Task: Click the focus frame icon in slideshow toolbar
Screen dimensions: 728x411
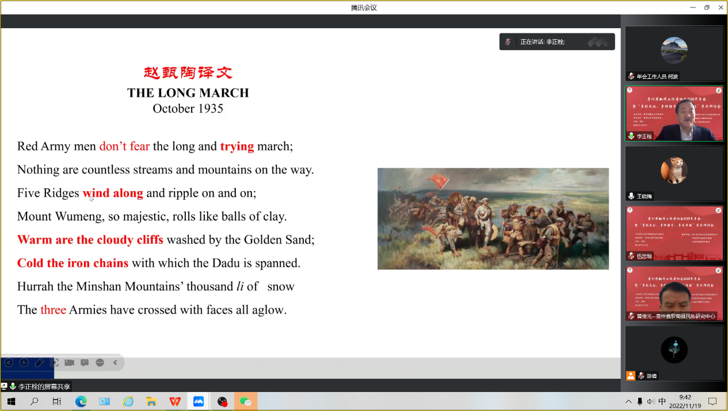Action: pos(54,363)
